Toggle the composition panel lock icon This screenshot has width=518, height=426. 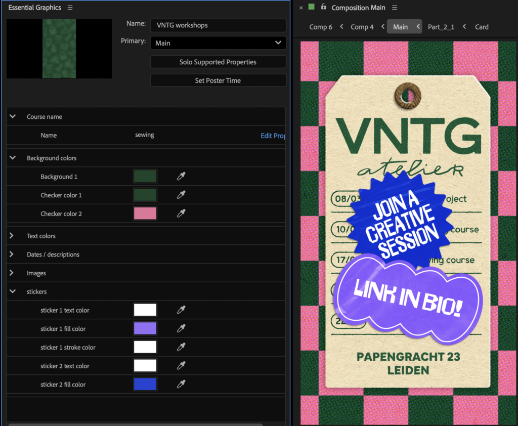(323, 7)
